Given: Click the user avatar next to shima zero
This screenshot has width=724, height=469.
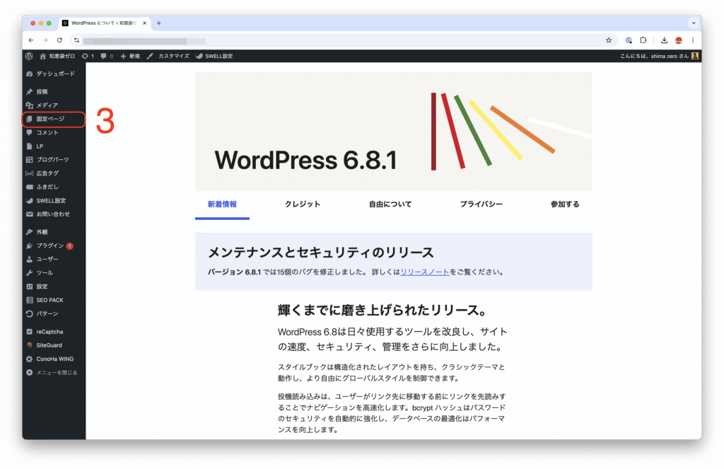Looking at the screenshot, I should click(x=695, y=56).
